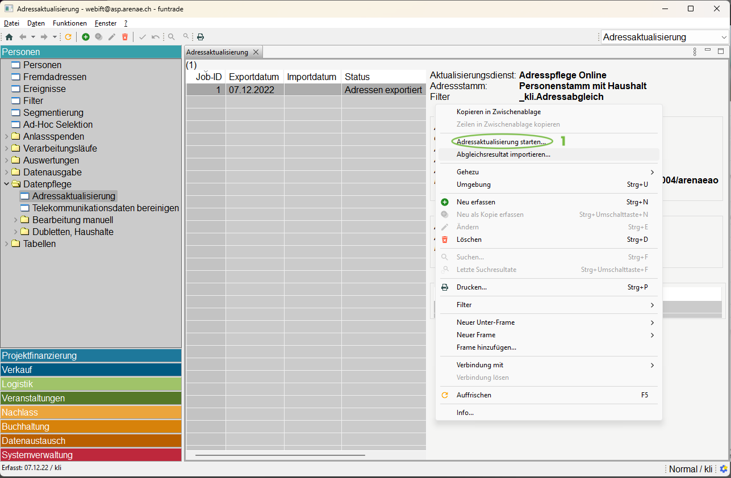731x478 pixels.
Task: Select Adressaktualisierung starten... in the context menu
Action: click(500, 141)
